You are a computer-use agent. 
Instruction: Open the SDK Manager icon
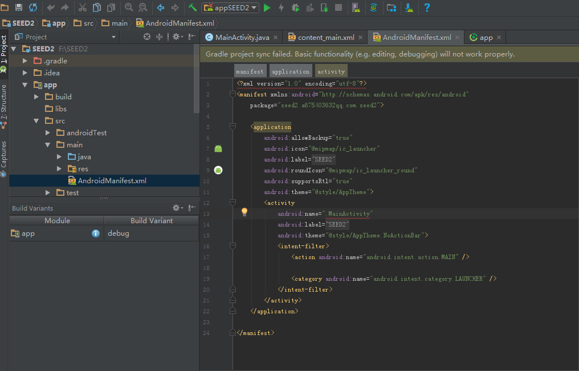409,7
